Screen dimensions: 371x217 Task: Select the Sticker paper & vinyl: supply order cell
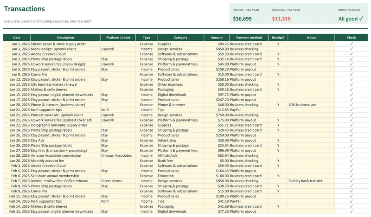65,44
